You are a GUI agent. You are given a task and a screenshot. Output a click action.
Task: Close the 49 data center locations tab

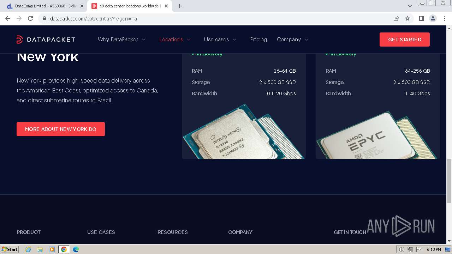166,6
